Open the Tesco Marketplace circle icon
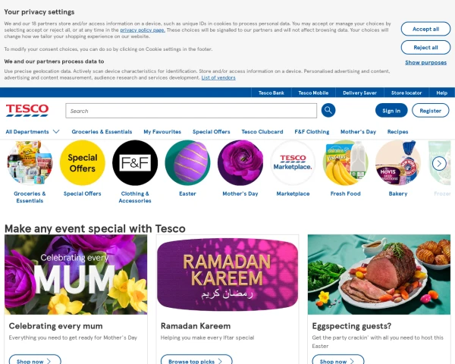Image resolution: width=455 pixels, height=364 pixels. [x=293, y=163]
